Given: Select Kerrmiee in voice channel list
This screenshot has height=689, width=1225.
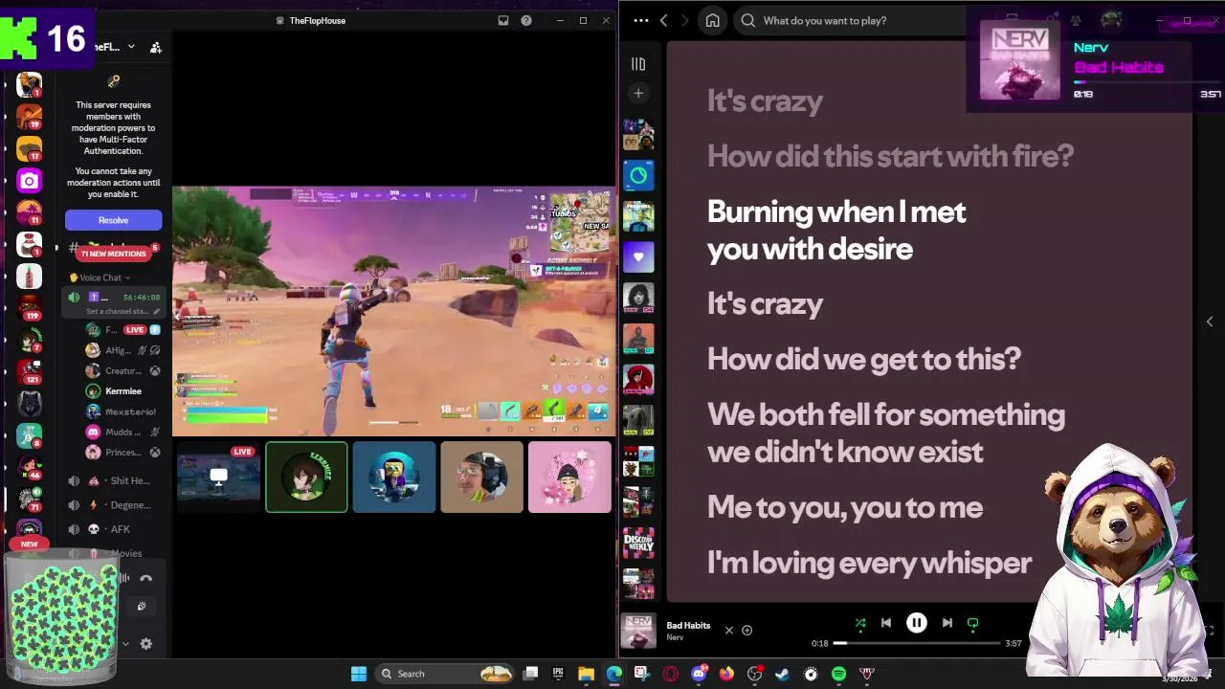Looking at the screenshot, I should (x=122, y=391).
